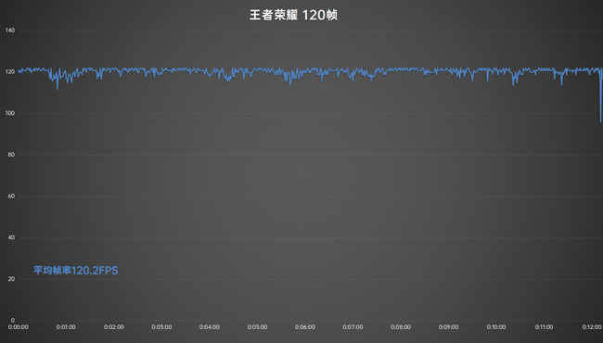
Task: Click the 100 y-axis label
Action: (10, 113)
